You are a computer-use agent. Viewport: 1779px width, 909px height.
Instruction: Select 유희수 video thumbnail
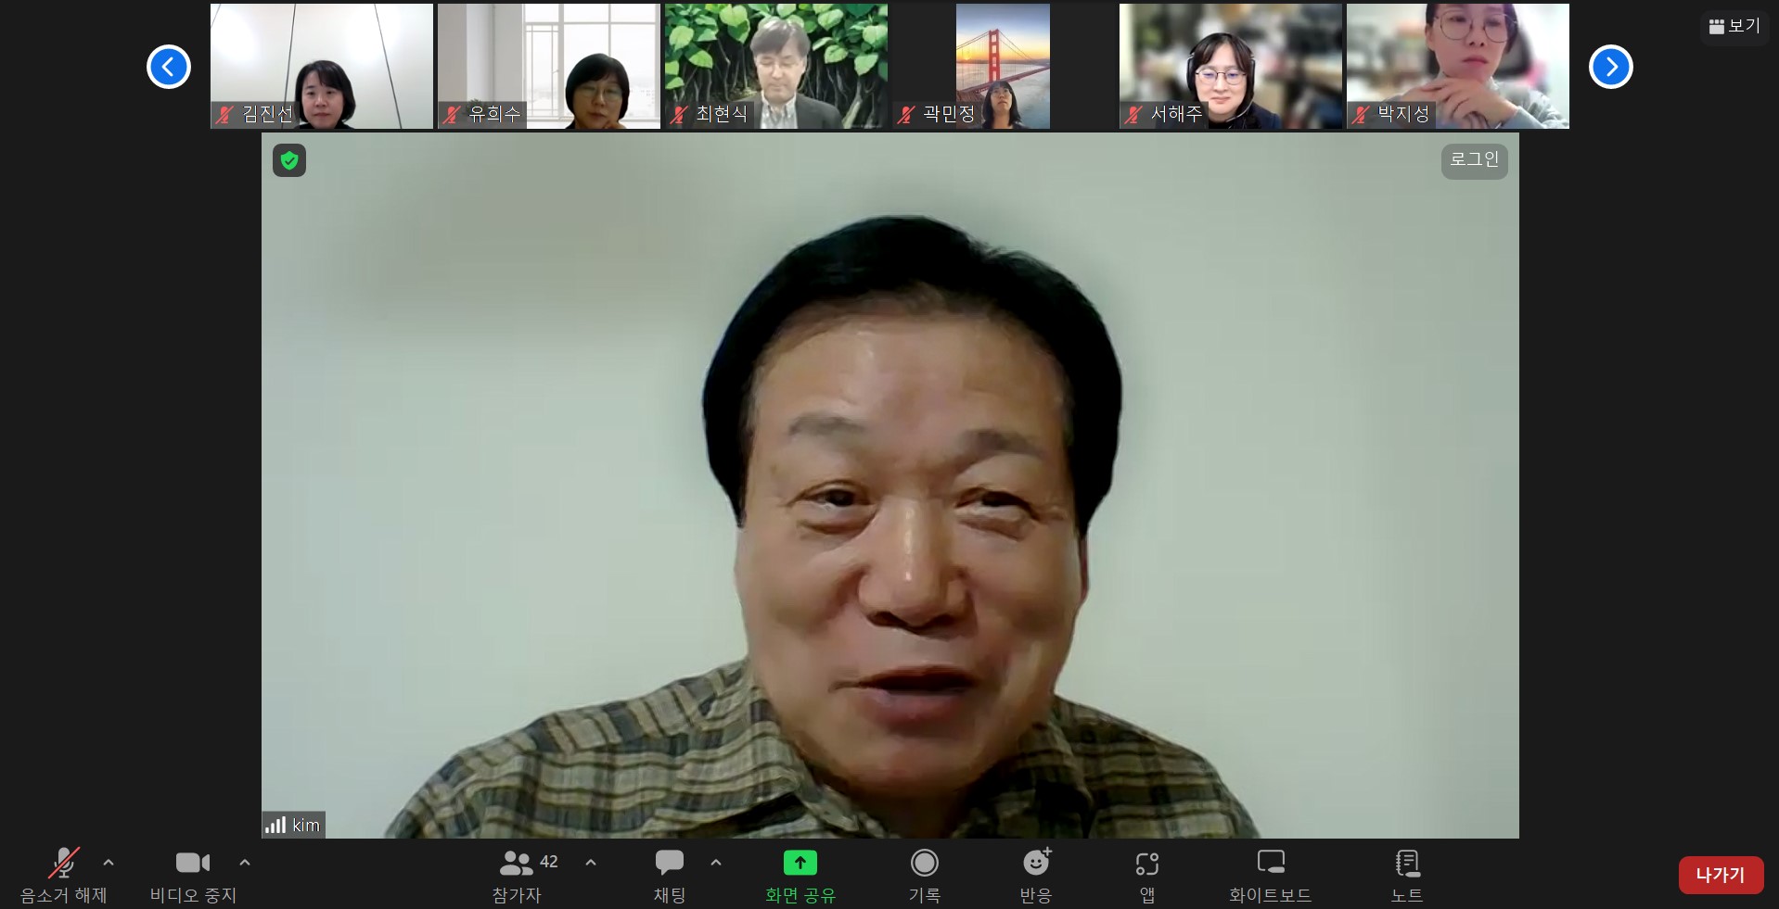pos(549,66)
